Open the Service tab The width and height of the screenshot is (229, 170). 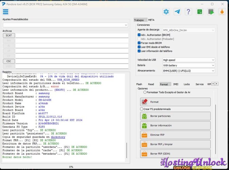coord(199,84)
